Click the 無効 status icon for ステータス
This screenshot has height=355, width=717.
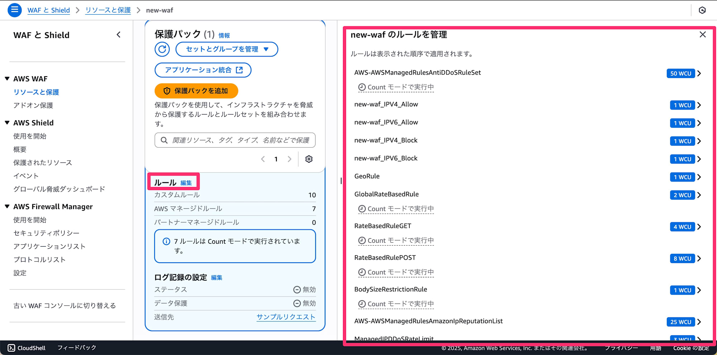(x=297, y=290)
